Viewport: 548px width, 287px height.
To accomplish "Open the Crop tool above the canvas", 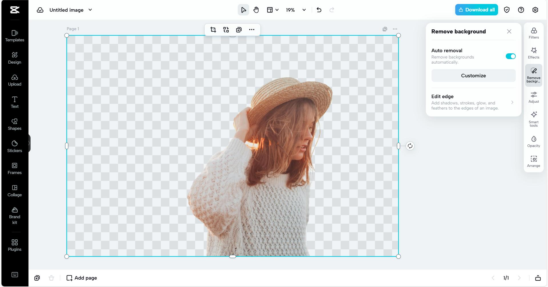I will point(213,29).
